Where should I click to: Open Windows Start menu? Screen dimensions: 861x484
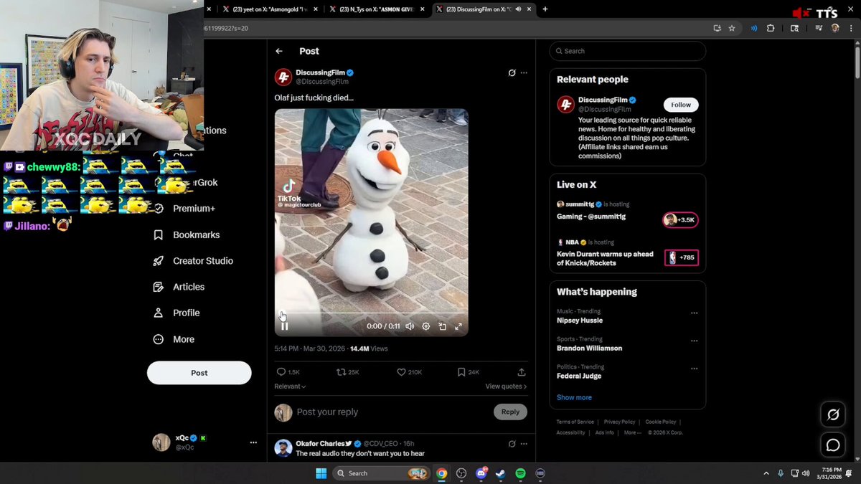pyautogui.click(x=321, y=473)
